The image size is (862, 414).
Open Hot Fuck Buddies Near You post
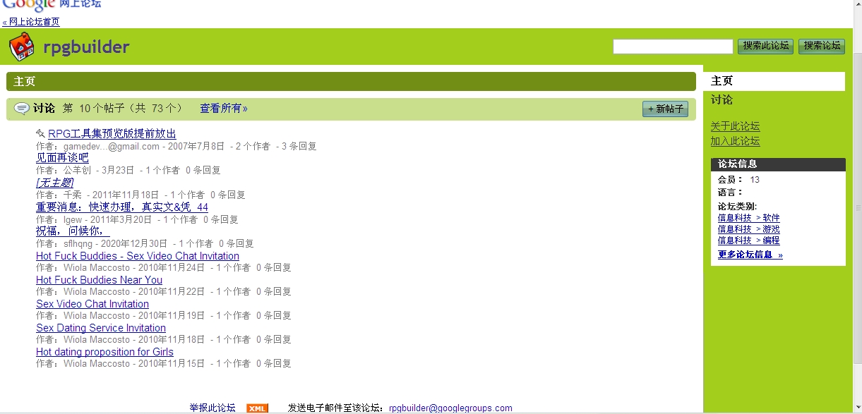pyautogui.click(x=99, y=280)
